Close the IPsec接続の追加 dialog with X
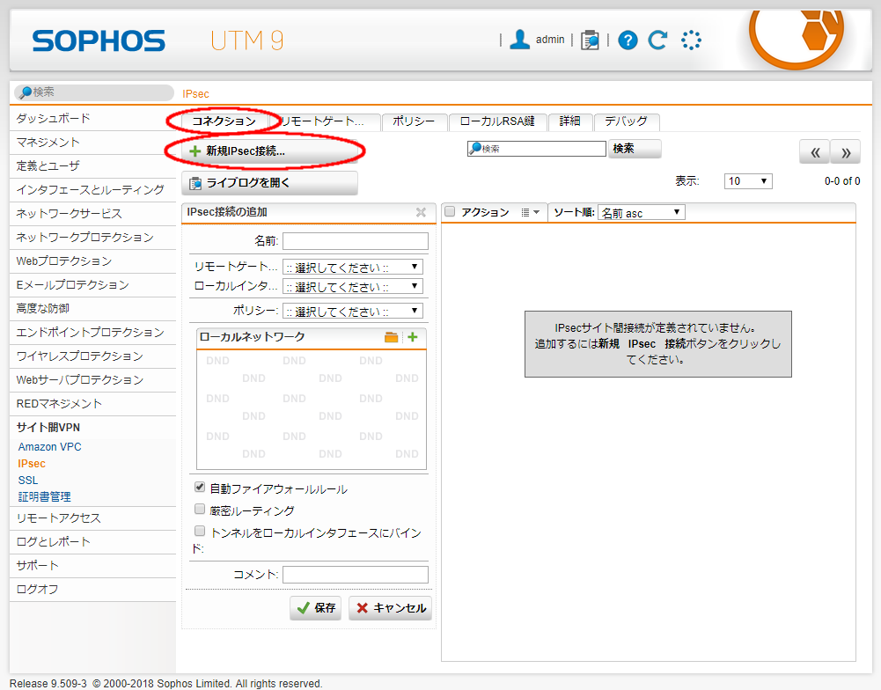 point(421,212)
